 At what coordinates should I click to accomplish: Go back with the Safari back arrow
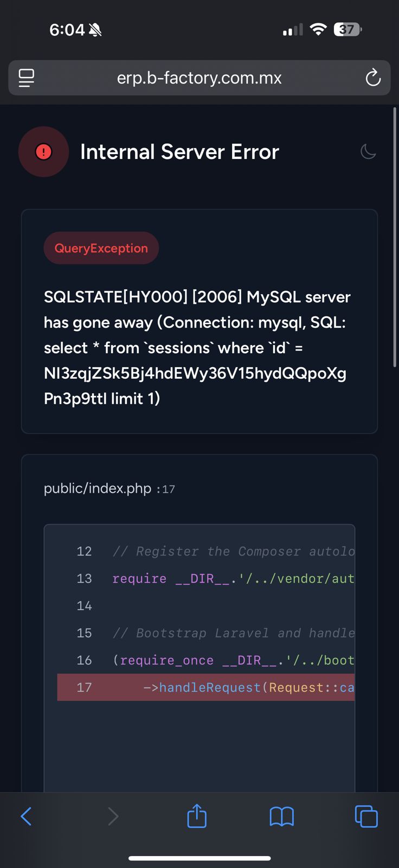[26, 816]
